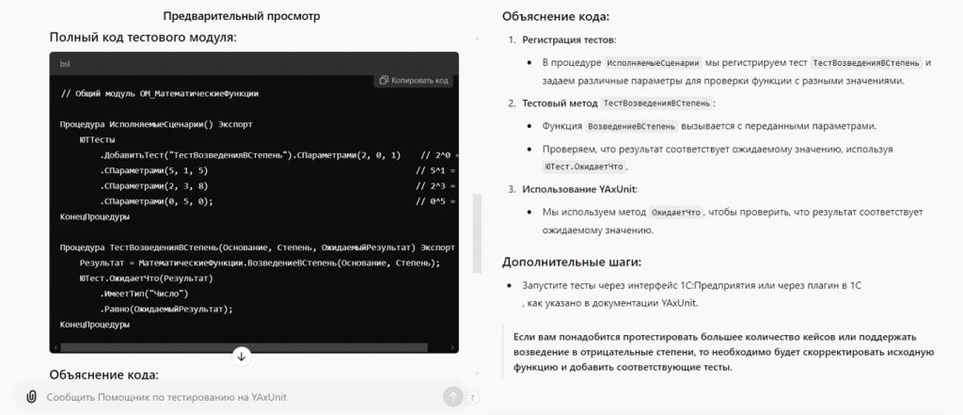Click code line .СПараметрами(5, 1, 5)
Image resolution: width=963 pixels, height=415 pixels.
point(154,170)
